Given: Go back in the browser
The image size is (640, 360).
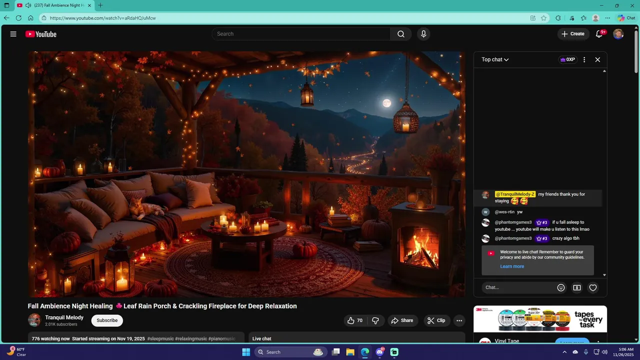Looking at the screenshot, I should pos(6,18).
